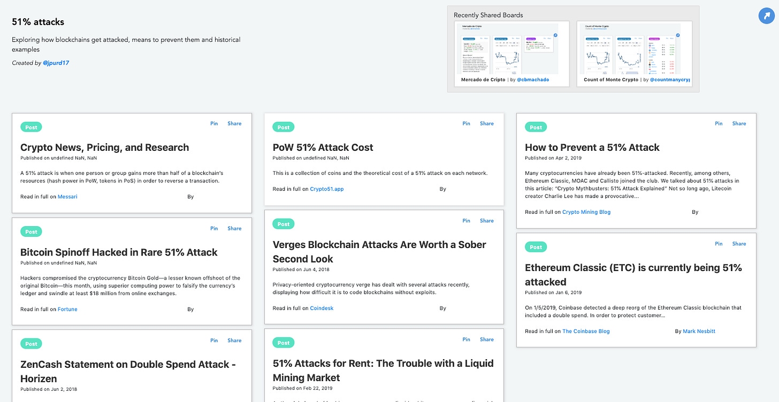The width and height of the screenshot is (779, 402).
Task: Click the @cbmachado author link
Action: (x=533, y=80)
